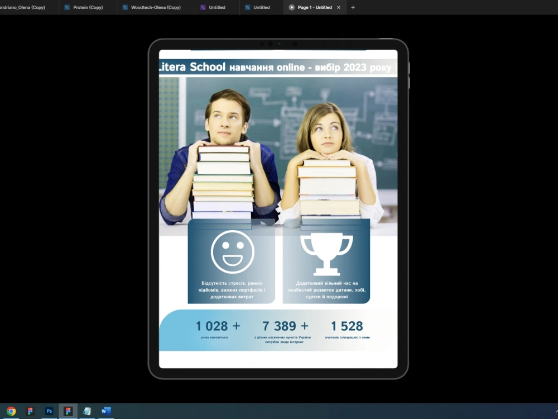
Task: Open the Untitled tab with purple FigJam icon
Action: coord(217,7)
